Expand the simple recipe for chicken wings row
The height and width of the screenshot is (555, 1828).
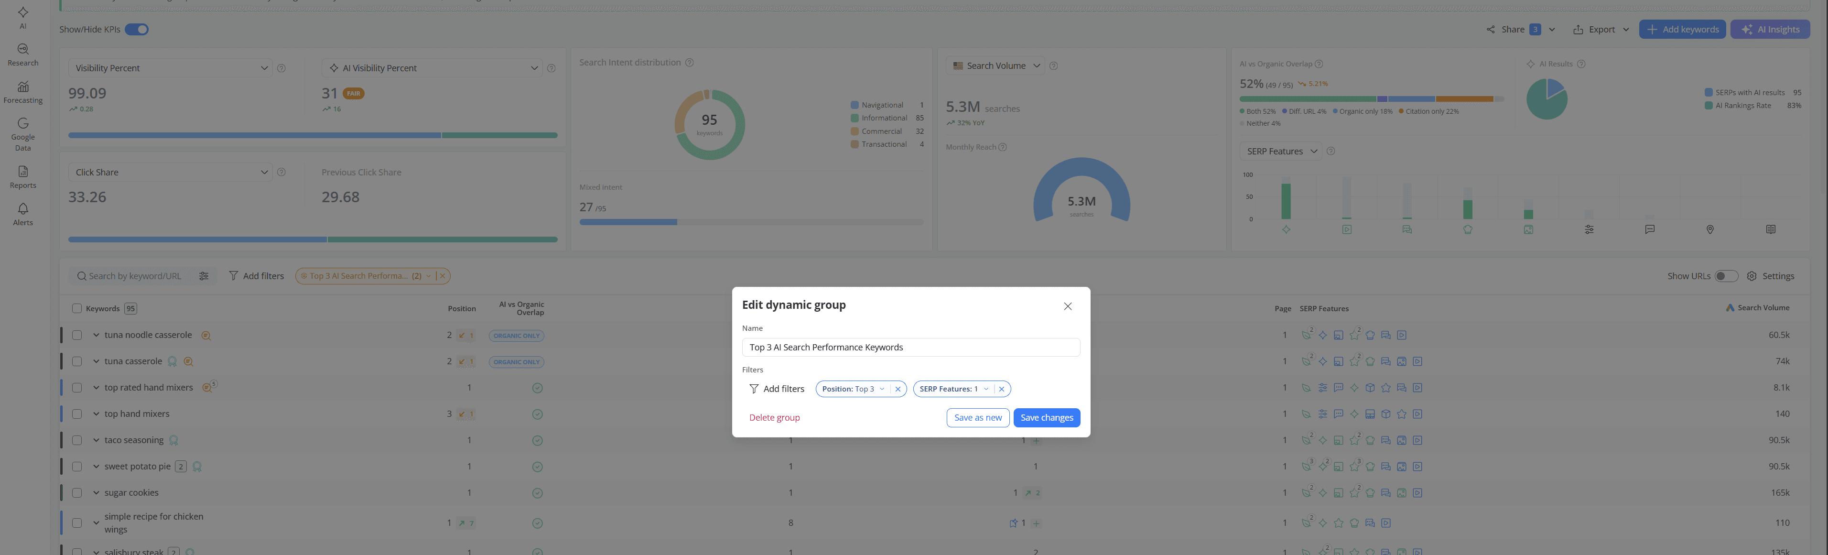point(97,523)
